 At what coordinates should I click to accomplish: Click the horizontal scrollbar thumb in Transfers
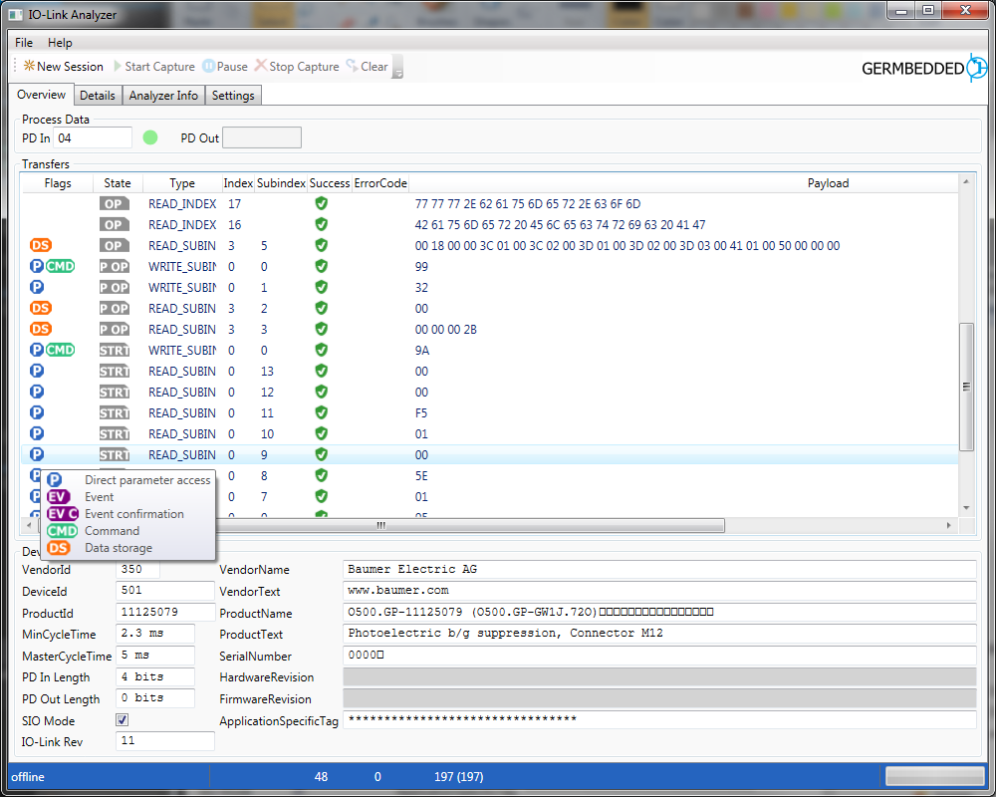pyautogui.click(x=379, y=525)
